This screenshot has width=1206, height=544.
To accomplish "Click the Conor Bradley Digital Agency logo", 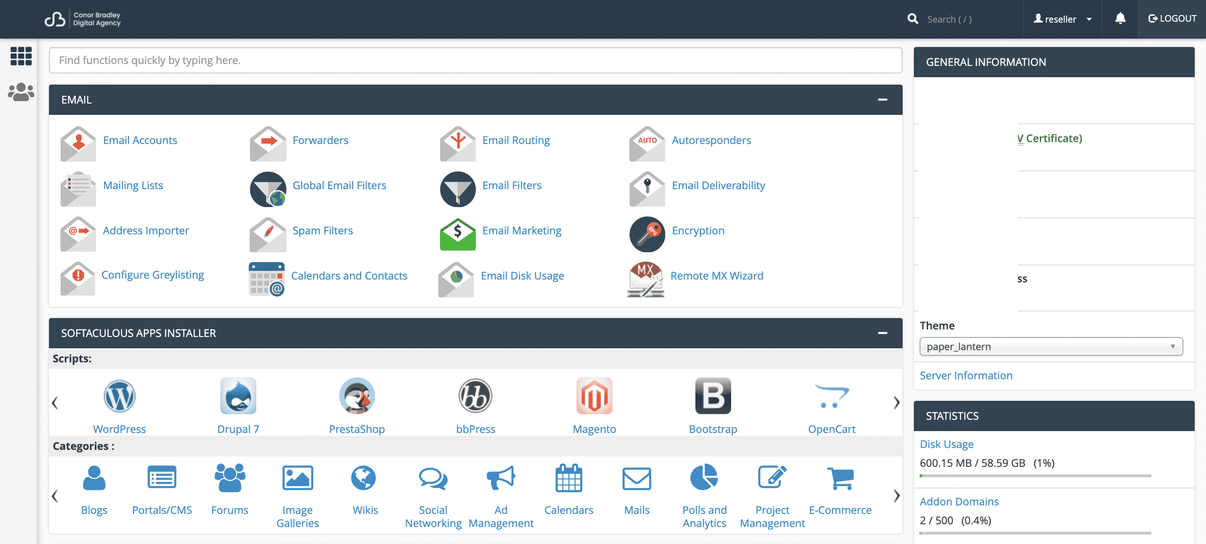I will [83, 19].
